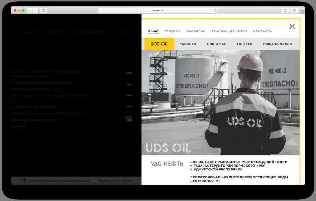Click the oil worker hero photo

click(x=220, y=103)
